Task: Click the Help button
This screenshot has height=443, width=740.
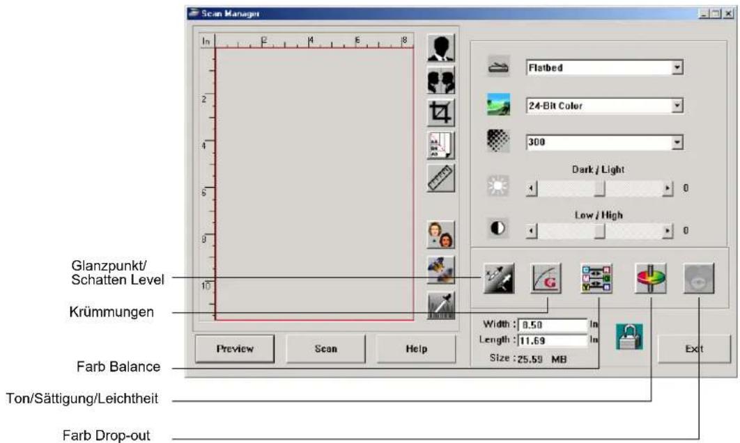Action: [x=416, y=349]
